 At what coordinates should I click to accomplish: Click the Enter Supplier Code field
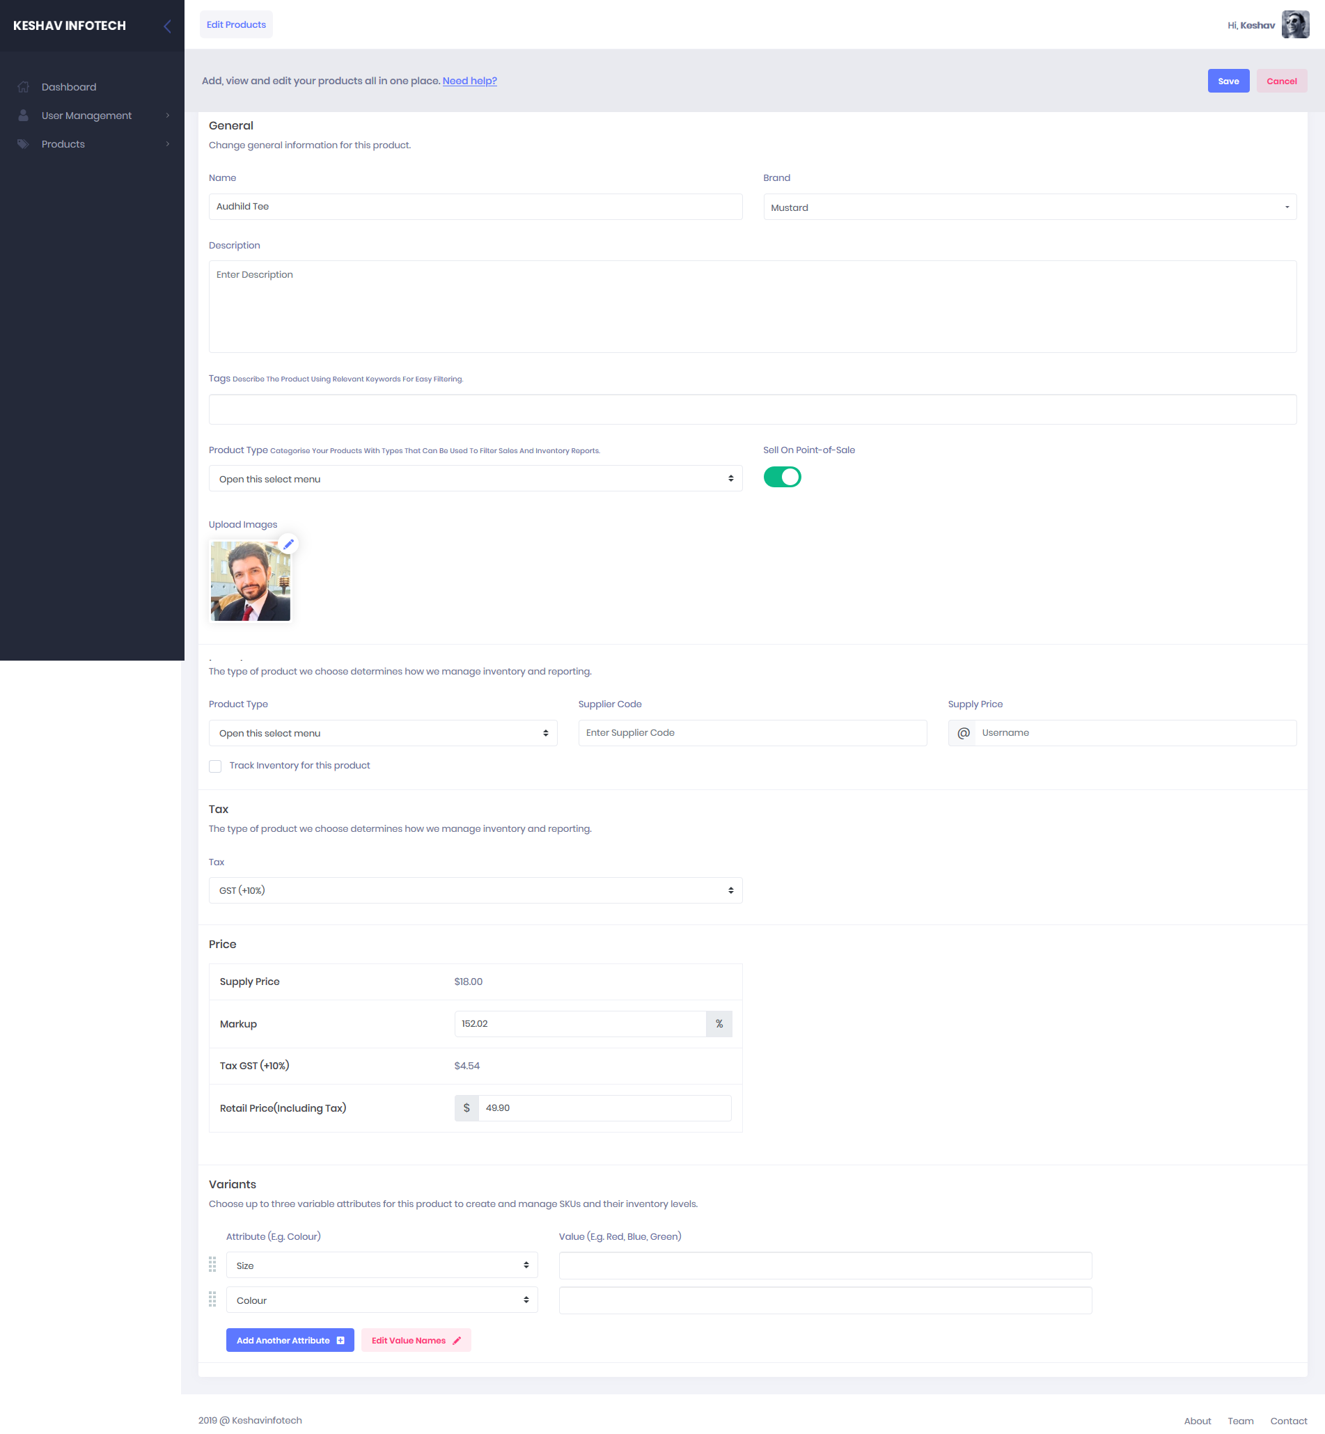click(752, 732)
